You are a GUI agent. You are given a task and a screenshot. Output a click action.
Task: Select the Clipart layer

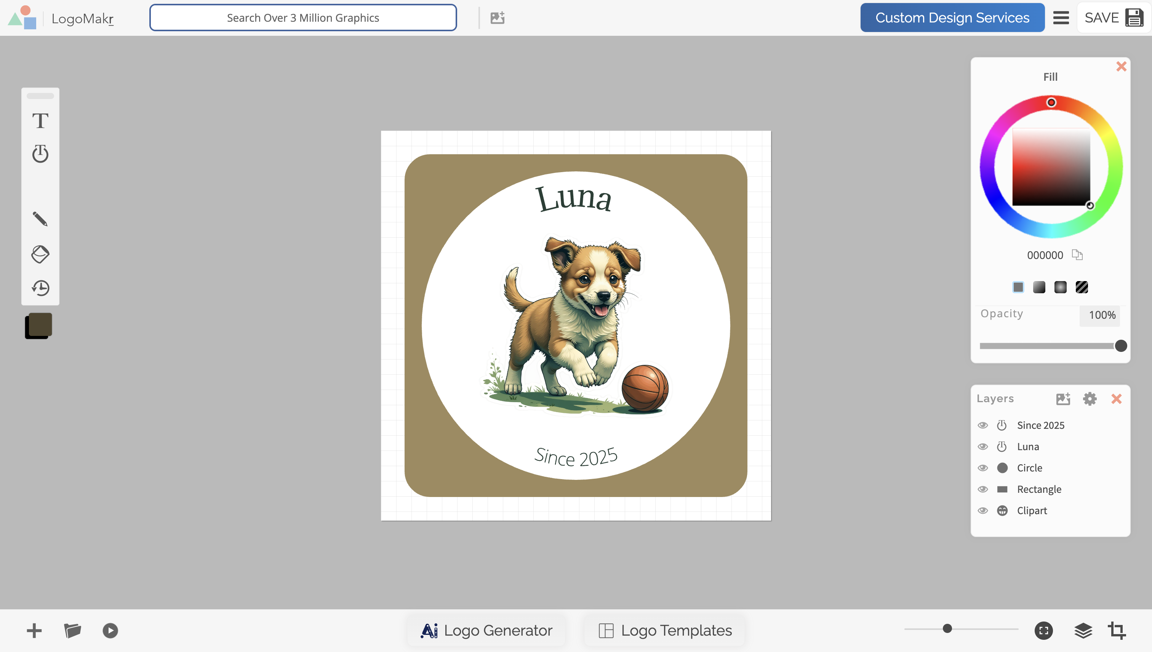coord(1032,510)
